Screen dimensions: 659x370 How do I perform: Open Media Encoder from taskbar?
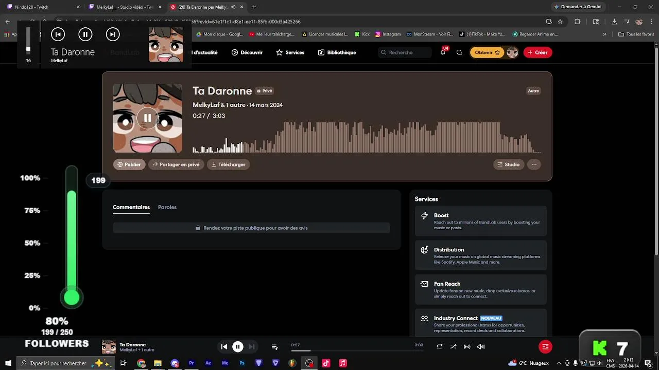(x=225, y=363)
